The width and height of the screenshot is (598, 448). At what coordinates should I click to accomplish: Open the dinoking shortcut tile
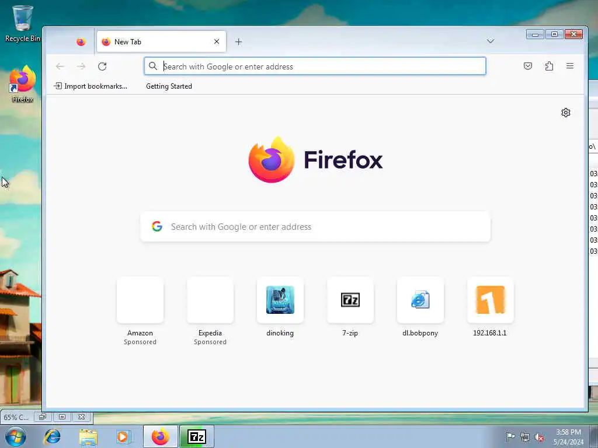280,300
